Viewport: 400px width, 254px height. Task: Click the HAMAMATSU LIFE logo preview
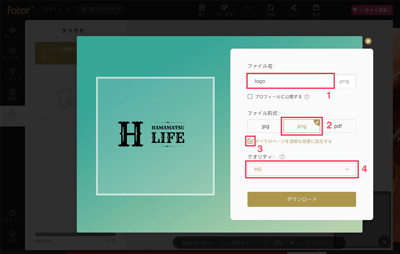(x=151, y=134)
